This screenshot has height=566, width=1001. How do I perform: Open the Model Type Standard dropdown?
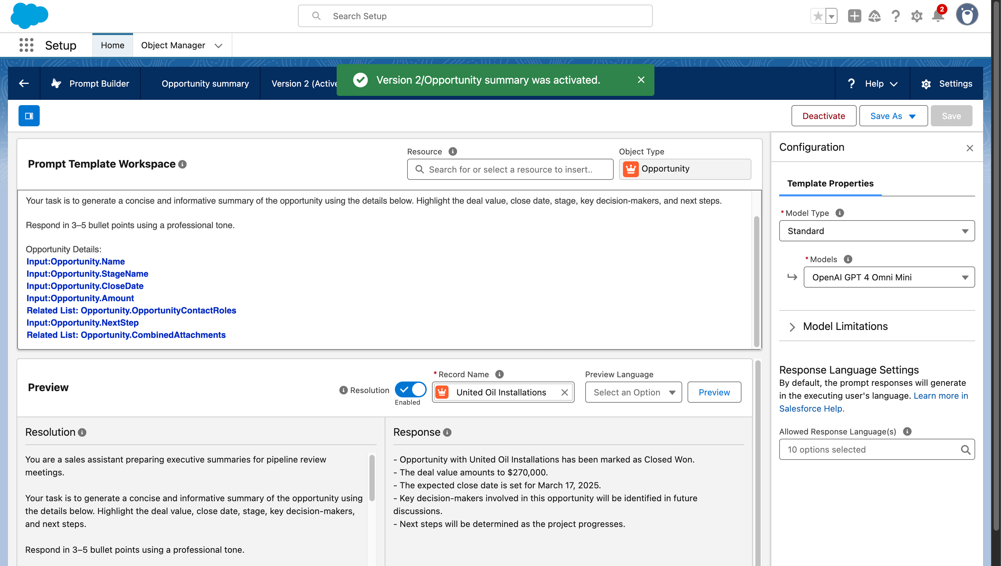click(x=877, y=231)
